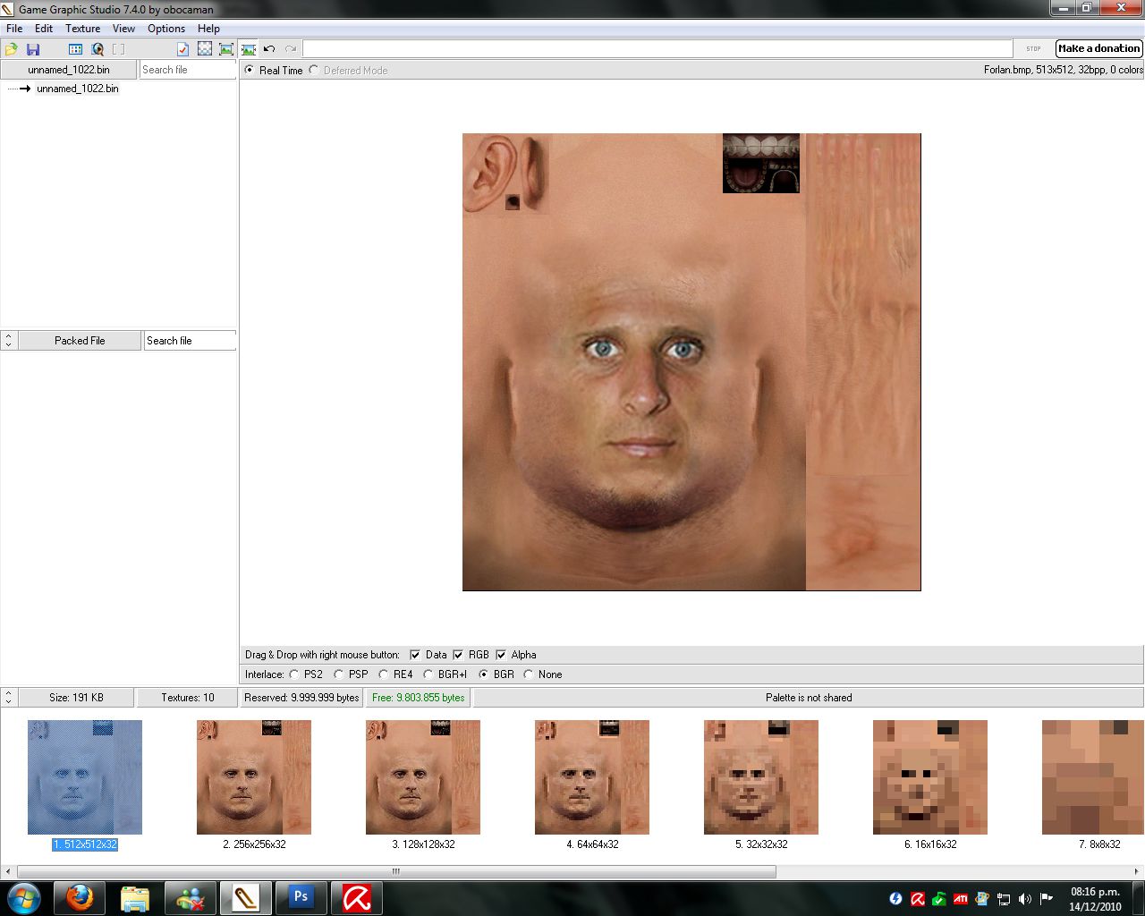Click the Reserved: 9.999.999 bytes field
Screen dimensions: 1145x916
pos(302,698)
